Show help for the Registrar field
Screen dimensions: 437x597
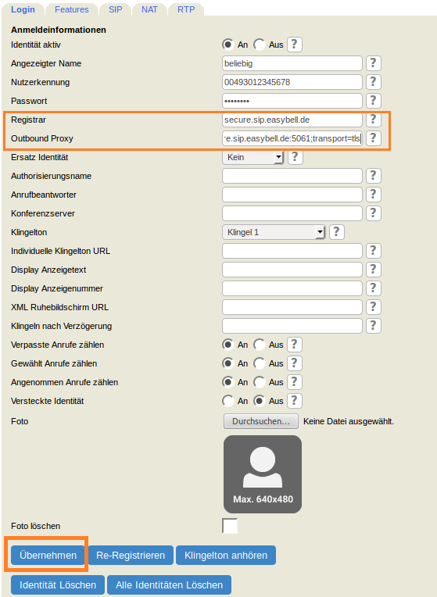[374, 120]
